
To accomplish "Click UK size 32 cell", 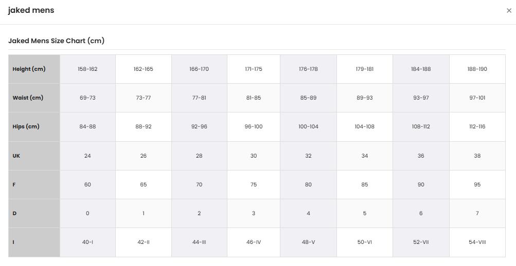I will [x=308, y=156].
